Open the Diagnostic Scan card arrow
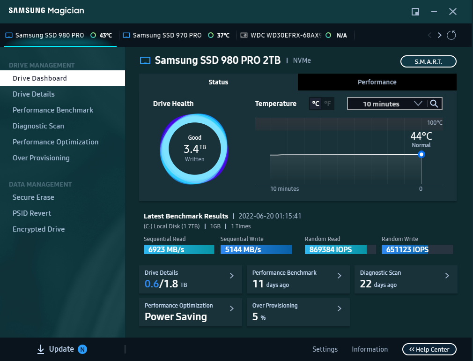This screenshot has width=473, height=361. (x=447, y=276)
